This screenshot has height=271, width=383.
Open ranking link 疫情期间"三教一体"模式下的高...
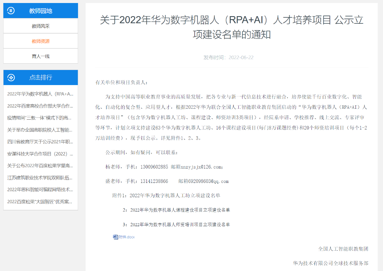click(39, 118)
